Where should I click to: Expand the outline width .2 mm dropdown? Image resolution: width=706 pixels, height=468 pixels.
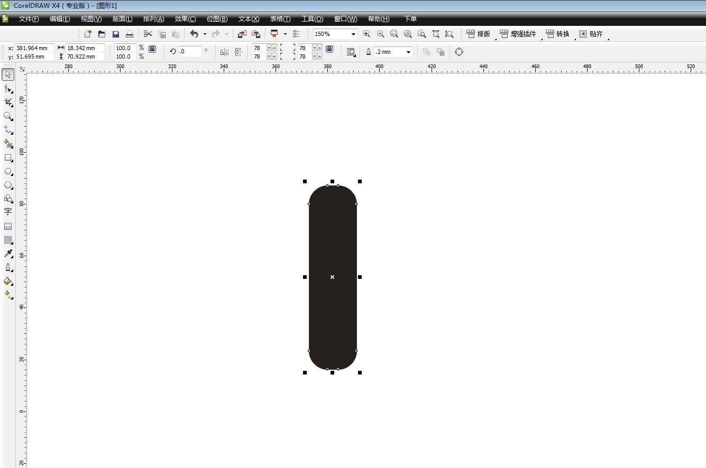coord(408,52)
